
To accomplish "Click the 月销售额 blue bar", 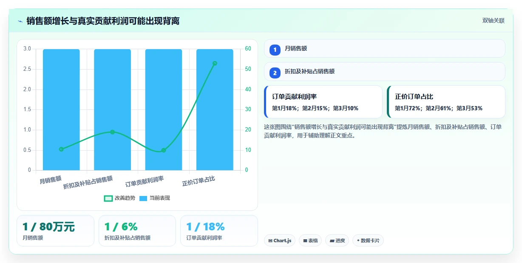I will click(x=61, y=109).
